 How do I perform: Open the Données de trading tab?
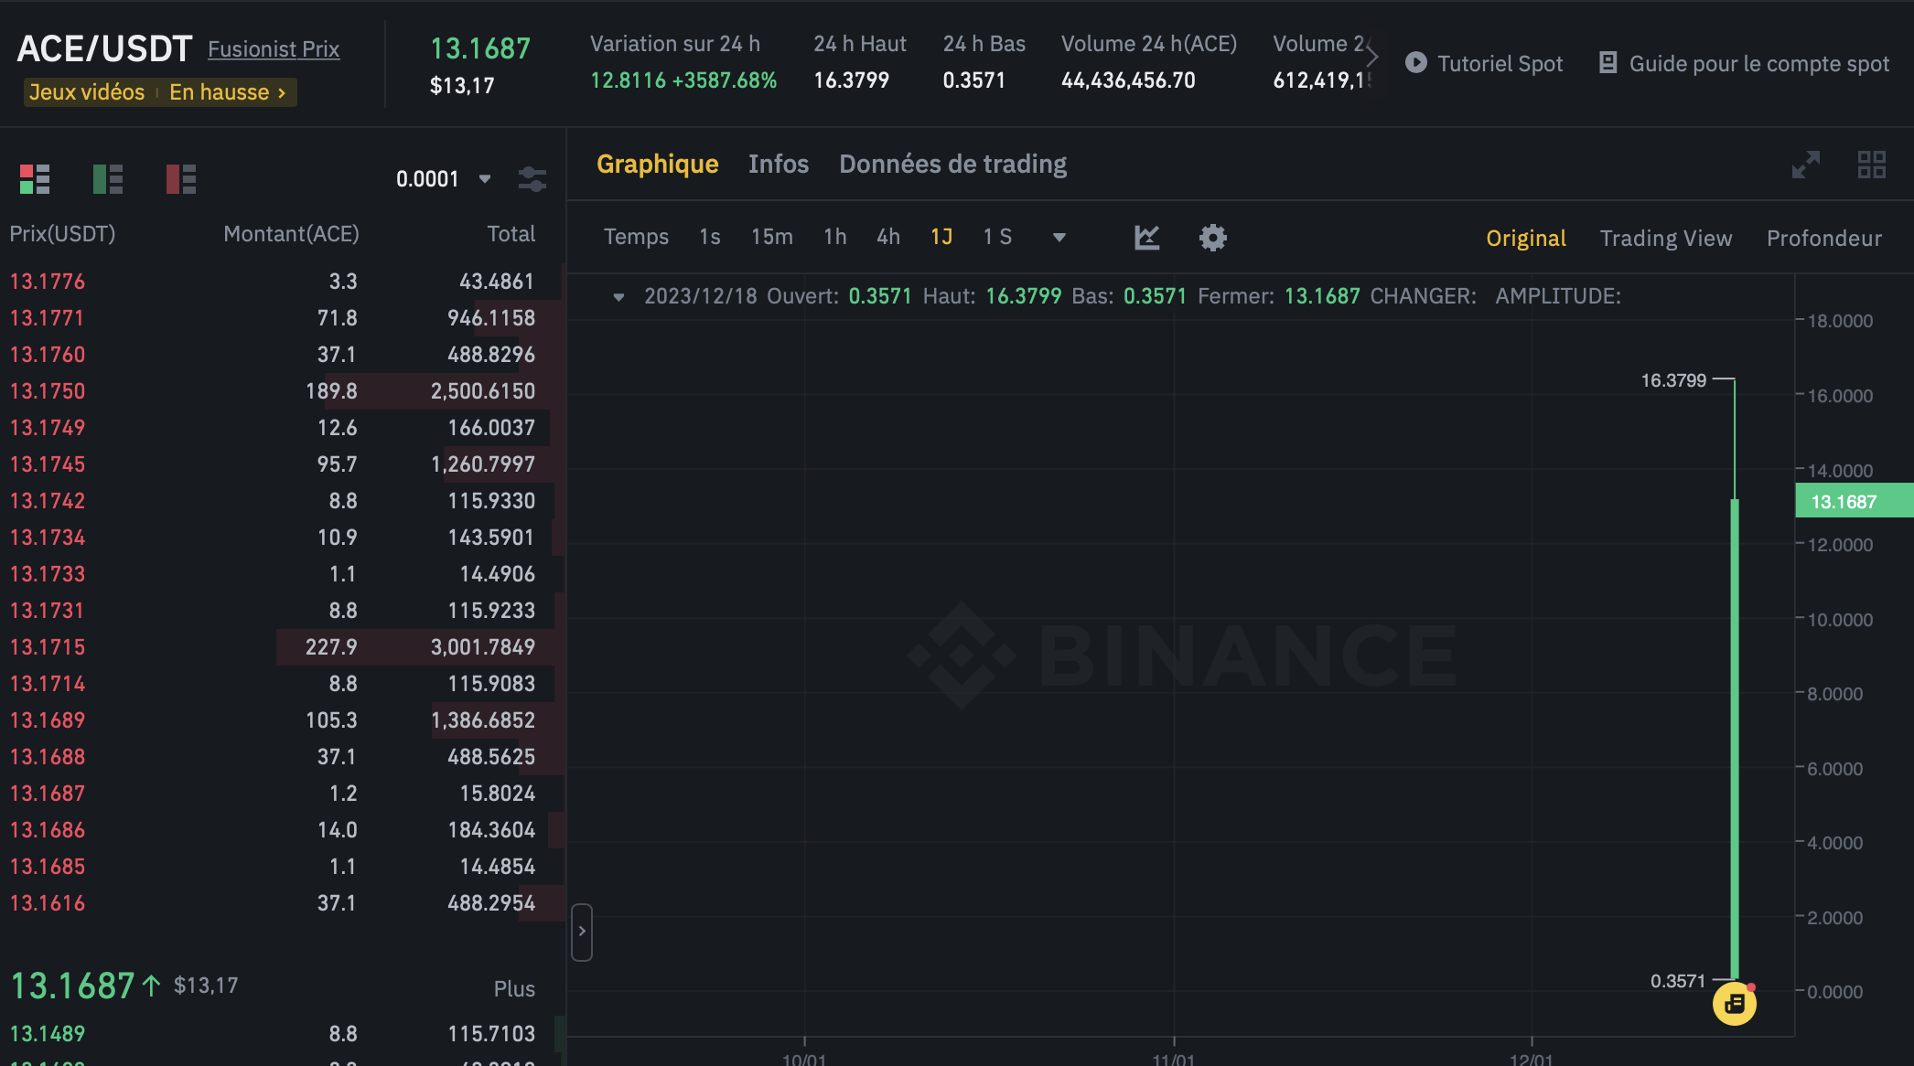click(952, 165)
